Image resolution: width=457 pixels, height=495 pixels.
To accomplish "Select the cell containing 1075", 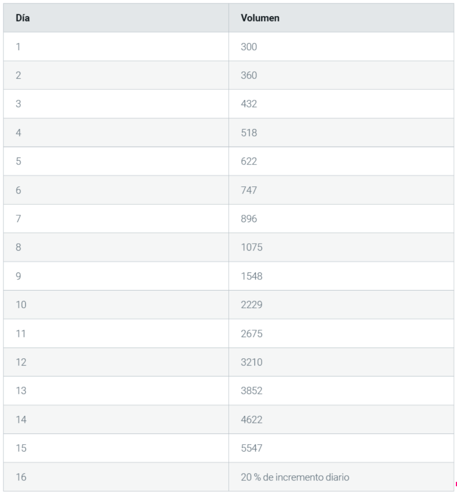I will pyautogui.click(x=341, y=247).
